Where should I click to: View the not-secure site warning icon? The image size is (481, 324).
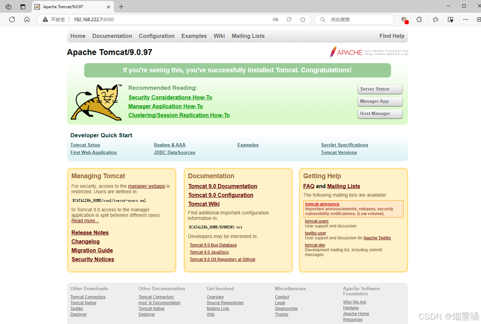tap(46, 19)
